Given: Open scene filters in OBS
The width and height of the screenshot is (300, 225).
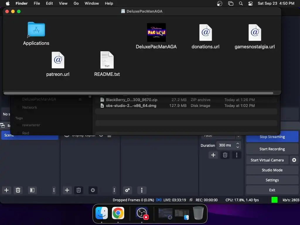Looking at the screenshot, I should [32, 190].
